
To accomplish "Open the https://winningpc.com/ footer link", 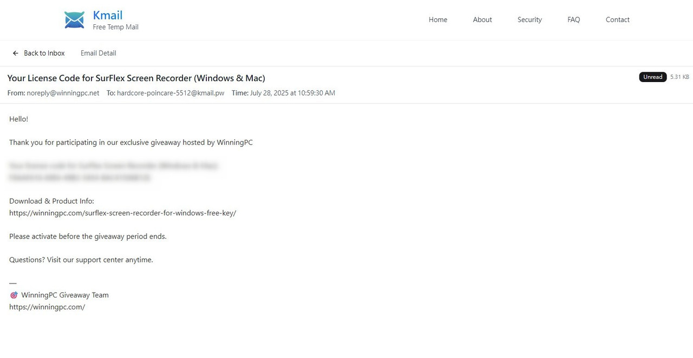I will pos(47,307).
